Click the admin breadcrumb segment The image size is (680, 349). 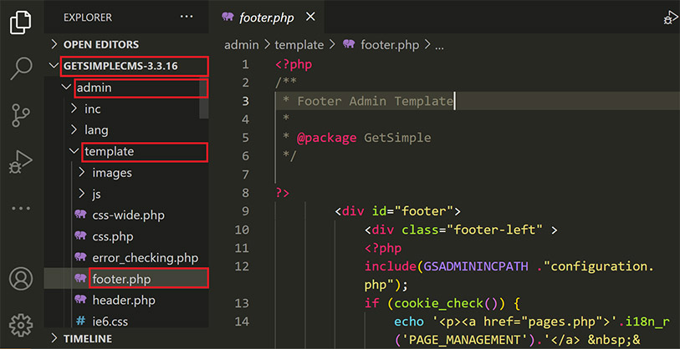click(242, 44)
